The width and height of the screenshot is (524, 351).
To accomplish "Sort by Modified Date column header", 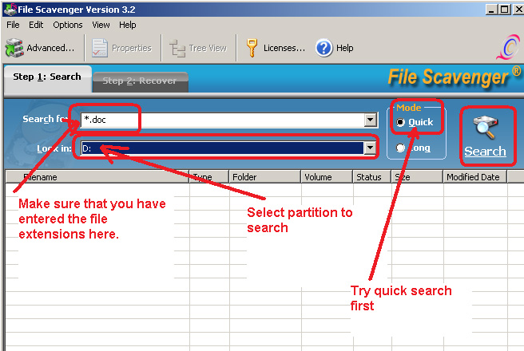I will (474, 177).
